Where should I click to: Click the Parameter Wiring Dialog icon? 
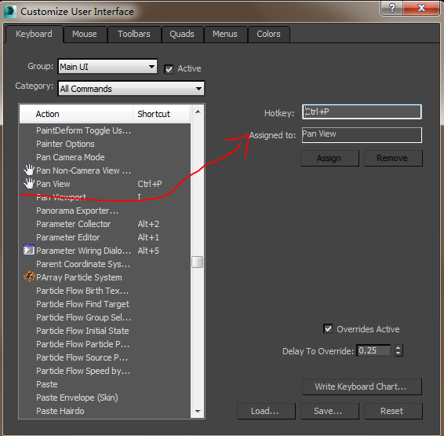29,250
